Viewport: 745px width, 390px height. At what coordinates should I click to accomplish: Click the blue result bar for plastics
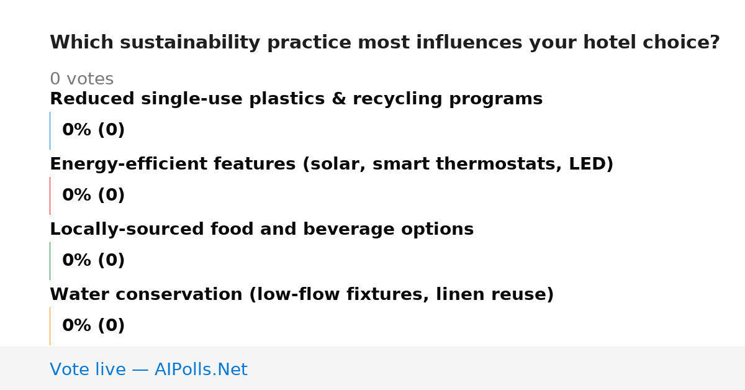click(x=50, y=130)
